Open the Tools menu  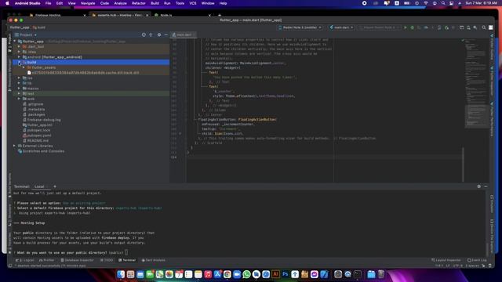(180, 3)
